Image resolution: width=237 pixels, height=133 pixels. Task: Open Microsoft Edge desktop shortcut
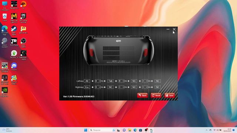coord(4,30)
